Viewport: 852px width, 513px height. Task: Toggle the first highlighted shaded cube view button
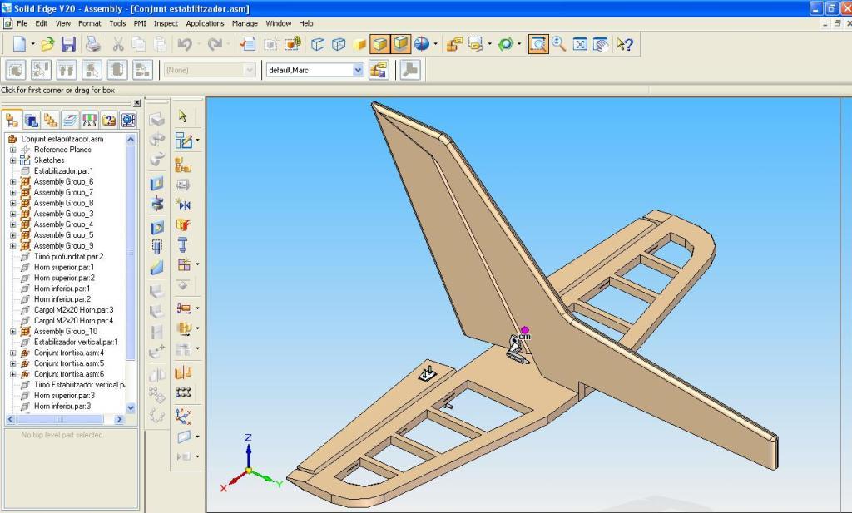[x=380, y=44]
